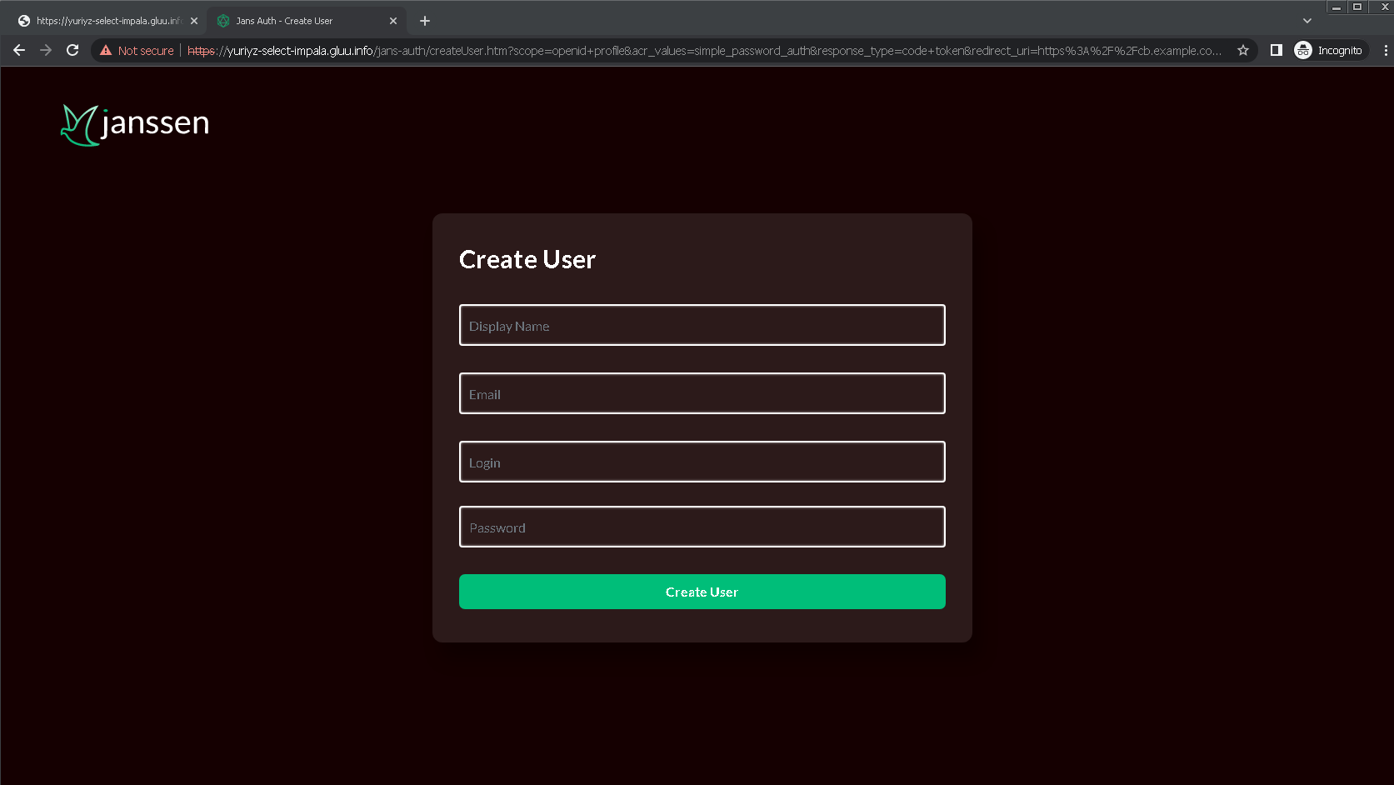Click the Incognito profile icon
Screen dimensions: 1394x785
[x=1303, y=50]
